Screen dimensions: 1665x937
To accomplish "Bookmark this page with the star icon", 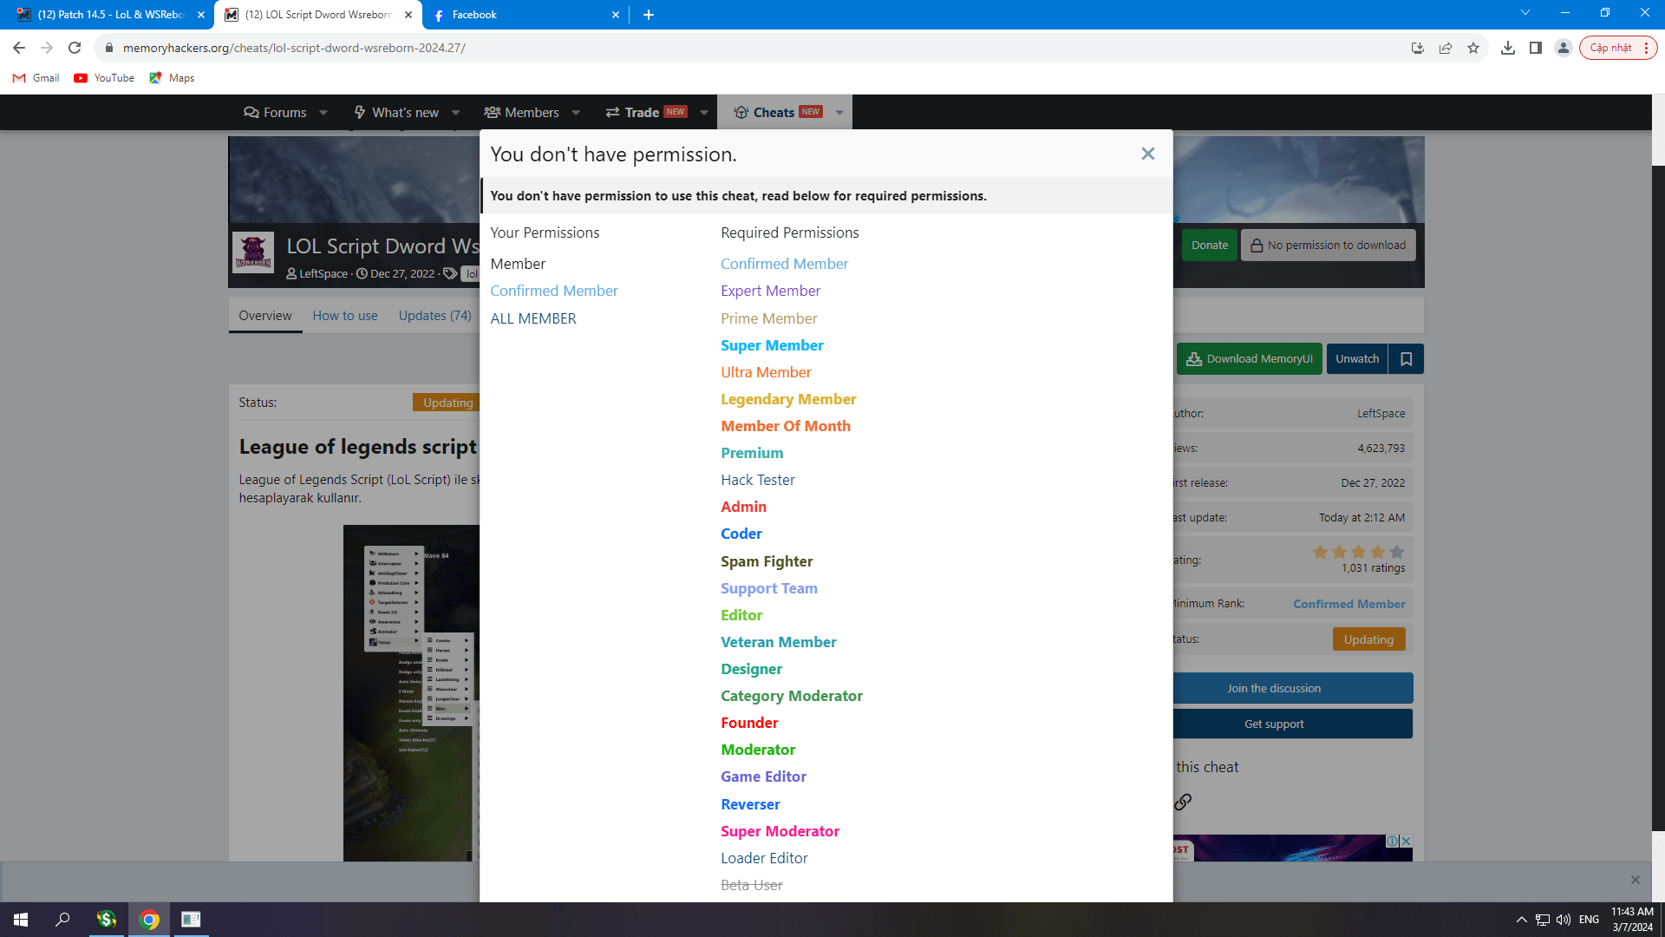I will pyautogui.click(x=1473, y=48).
